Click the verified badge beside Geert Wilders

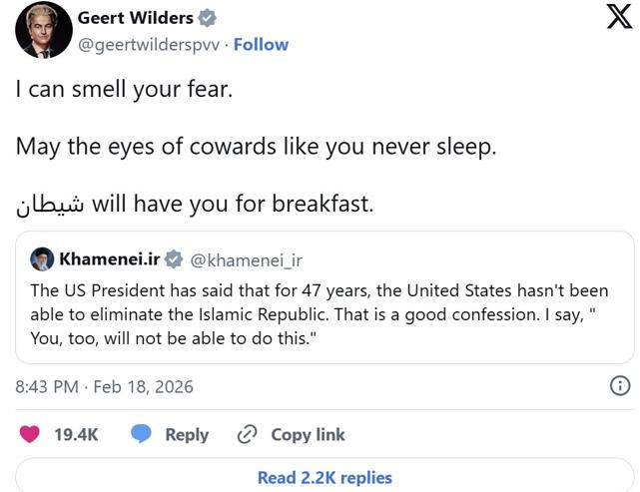point(209,19)
